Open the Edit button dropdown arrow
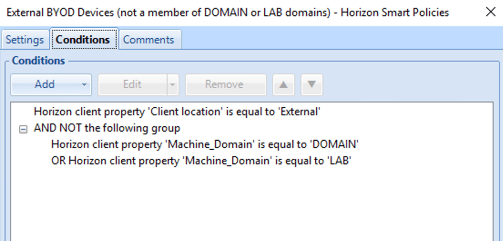 click(x=173, y=85)
